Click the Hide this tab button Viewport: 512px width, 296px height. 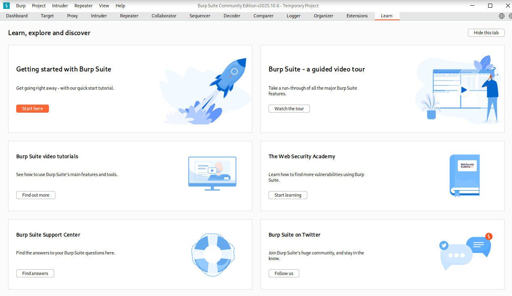point(486,33)
